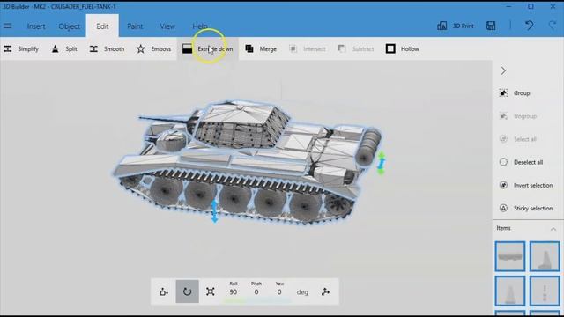The width and height of the screenshot is (564, 317).
Task: Collapse the right side panel chevron
Action: tap(503, 70)
